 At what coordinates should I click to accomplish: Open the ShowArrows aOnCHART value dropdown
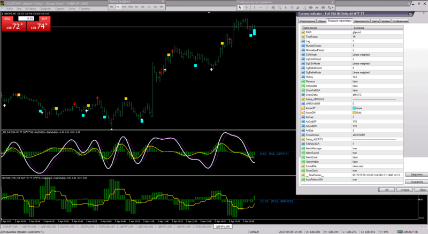[x=360, y=134]
